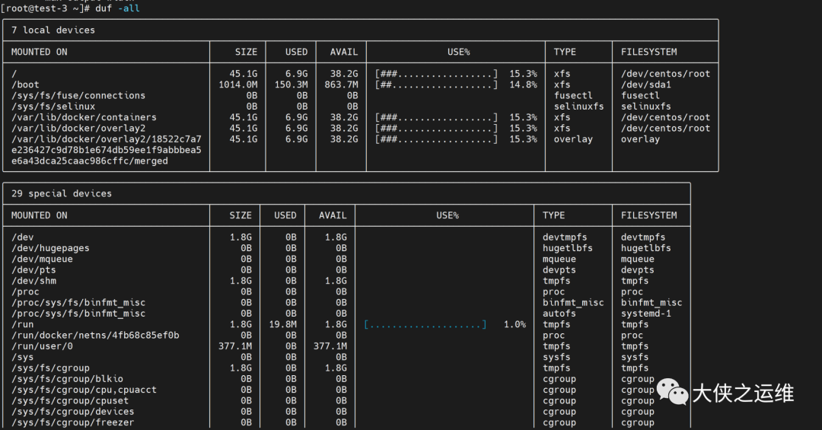Screen dimensions: 822x430
Task: Click 'MOUNTED ON' header in special devices table
Action: pyautogui.click(x=40, y=215)
